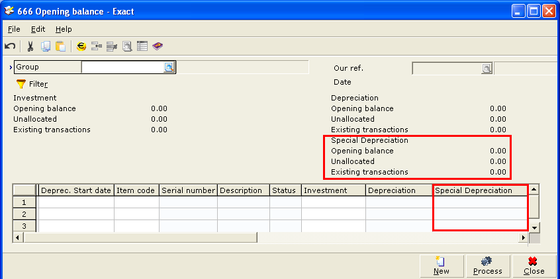Screen dimensions: 560x279
Task: Click the yellow Euro symbol icon
Action: (x=81, y=46)
